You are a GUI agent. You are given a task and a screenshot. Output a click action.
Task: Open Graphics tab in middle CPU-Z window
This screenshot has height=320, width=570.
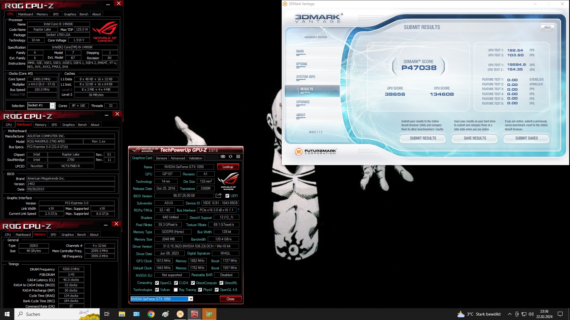click(68, 125)
